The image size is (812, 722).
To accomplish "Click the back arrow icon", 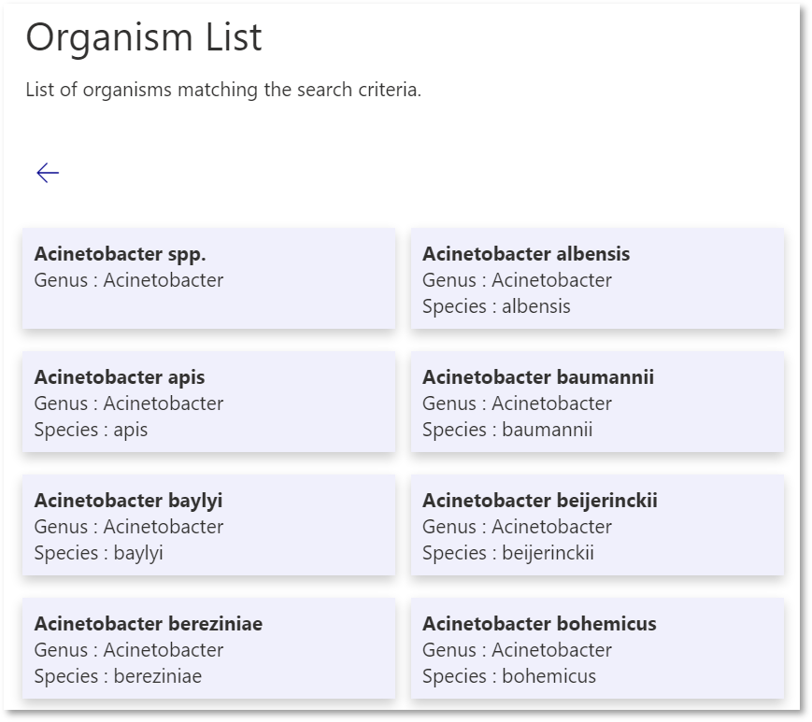I will [48, 173].
